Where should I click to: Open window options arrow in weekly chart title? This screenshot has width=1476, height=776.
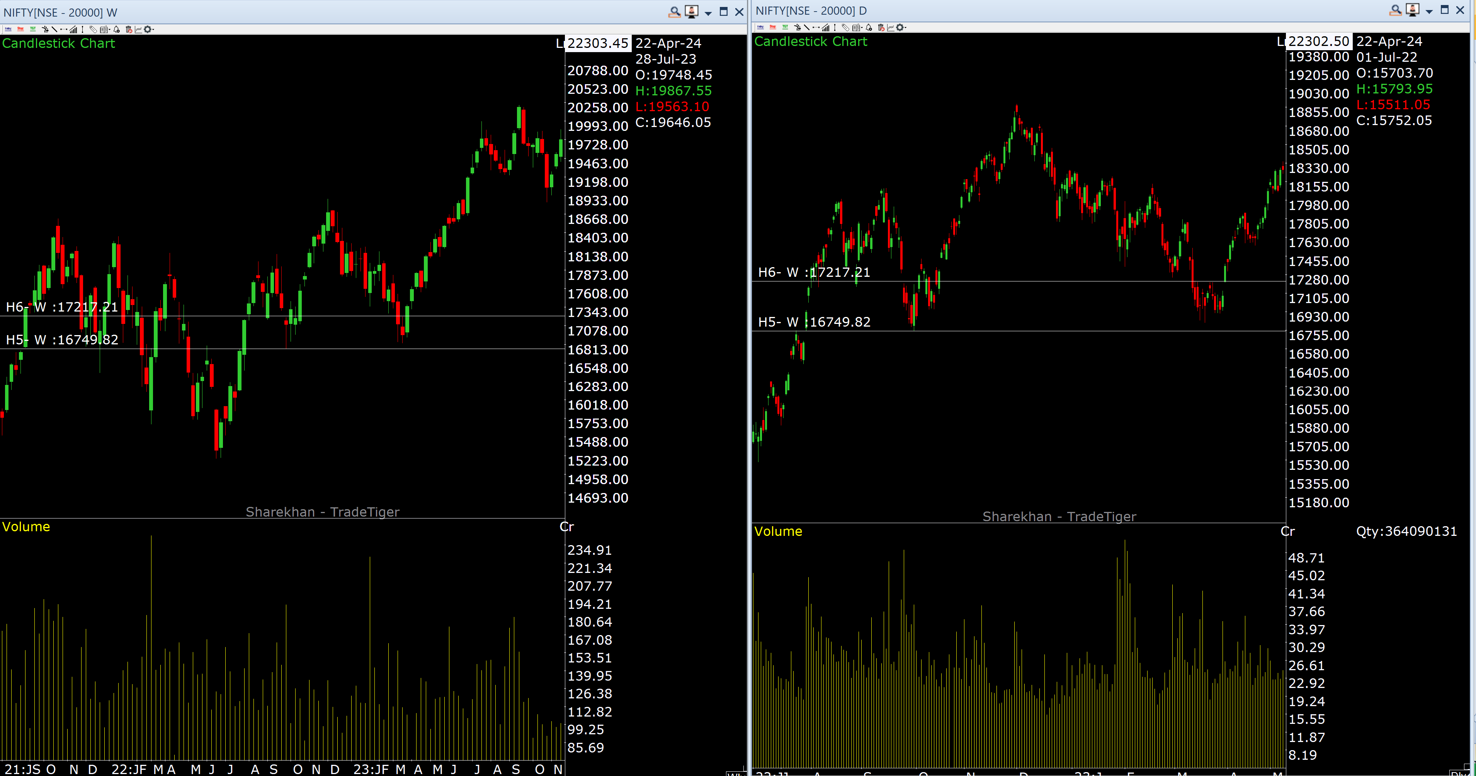pos(708,13)
